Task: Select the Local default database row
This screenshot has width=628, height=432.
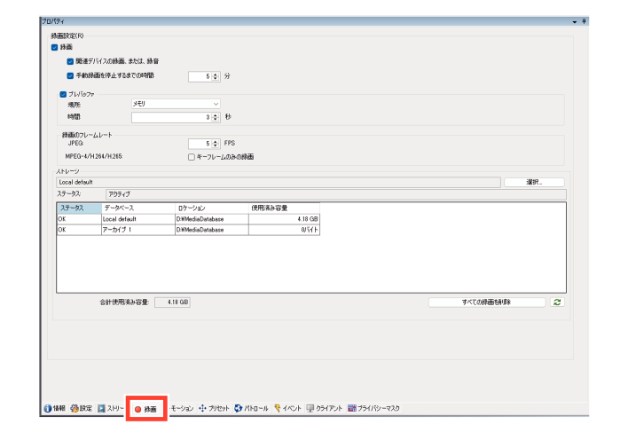Action: [x=188, y=219]
